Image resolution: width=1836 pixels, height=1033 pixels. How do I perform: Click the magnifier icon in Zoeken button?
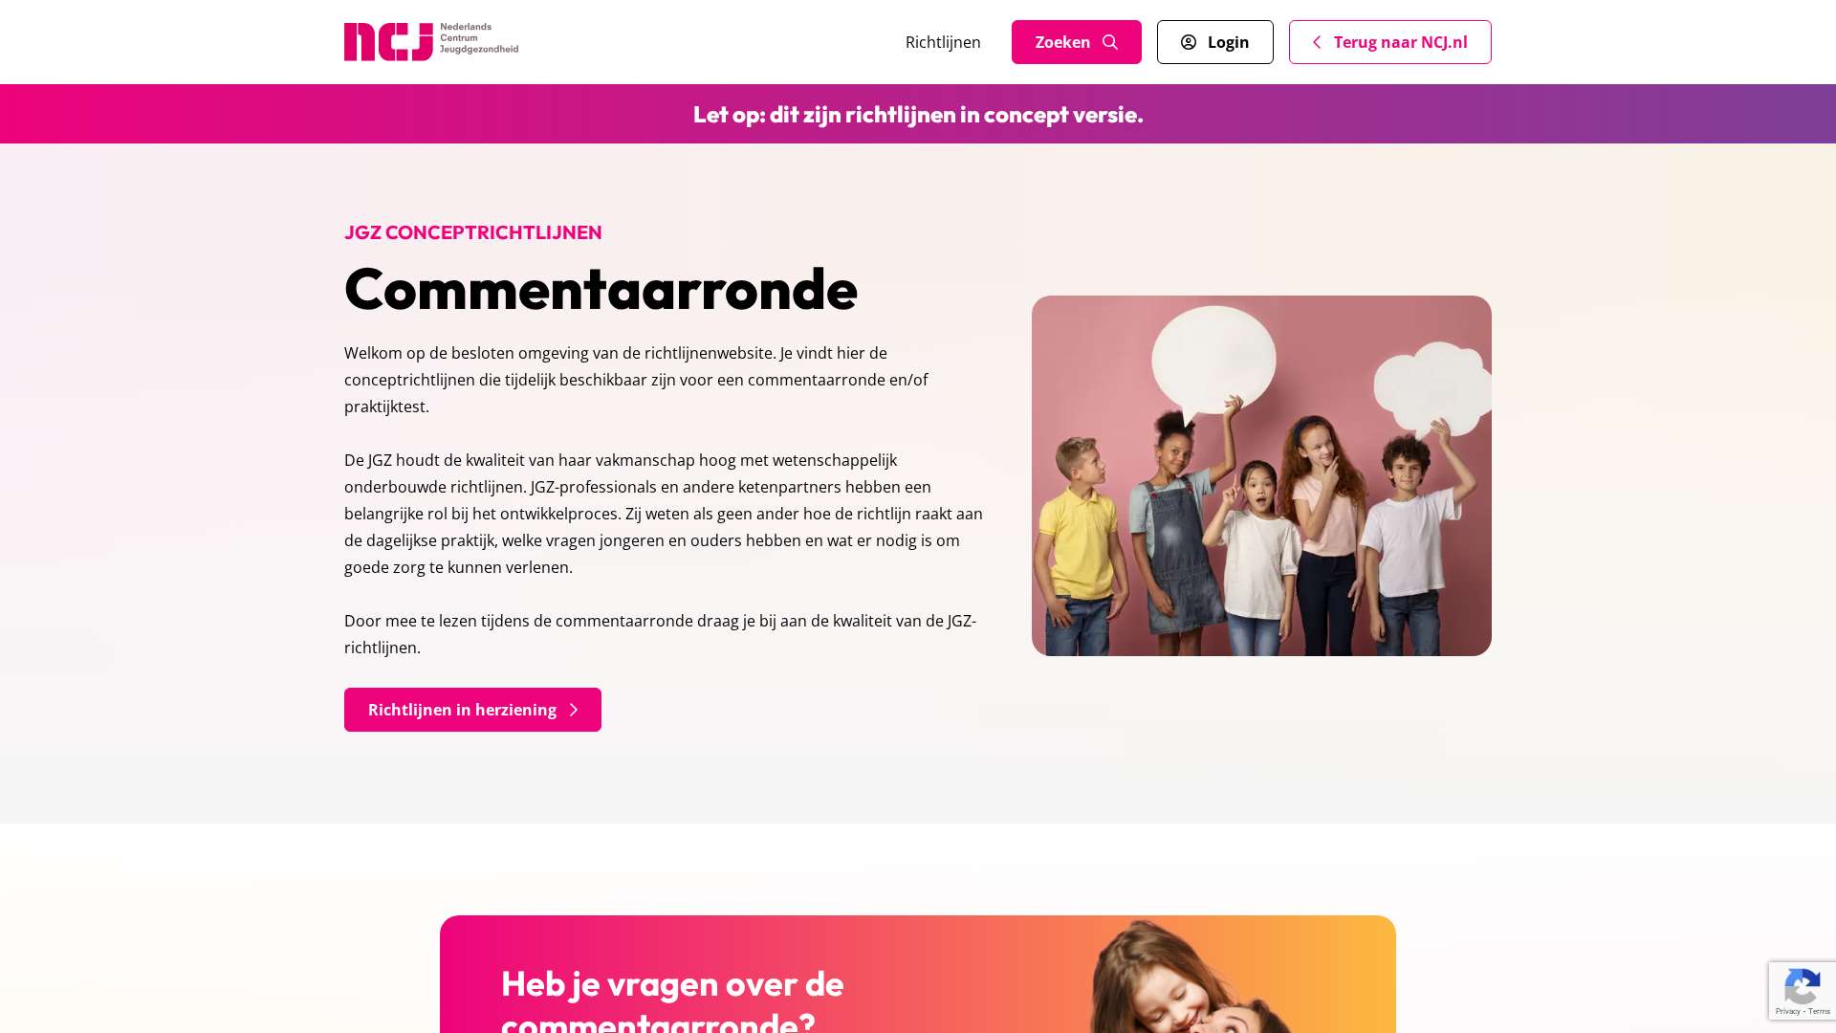coord(1110,42)
